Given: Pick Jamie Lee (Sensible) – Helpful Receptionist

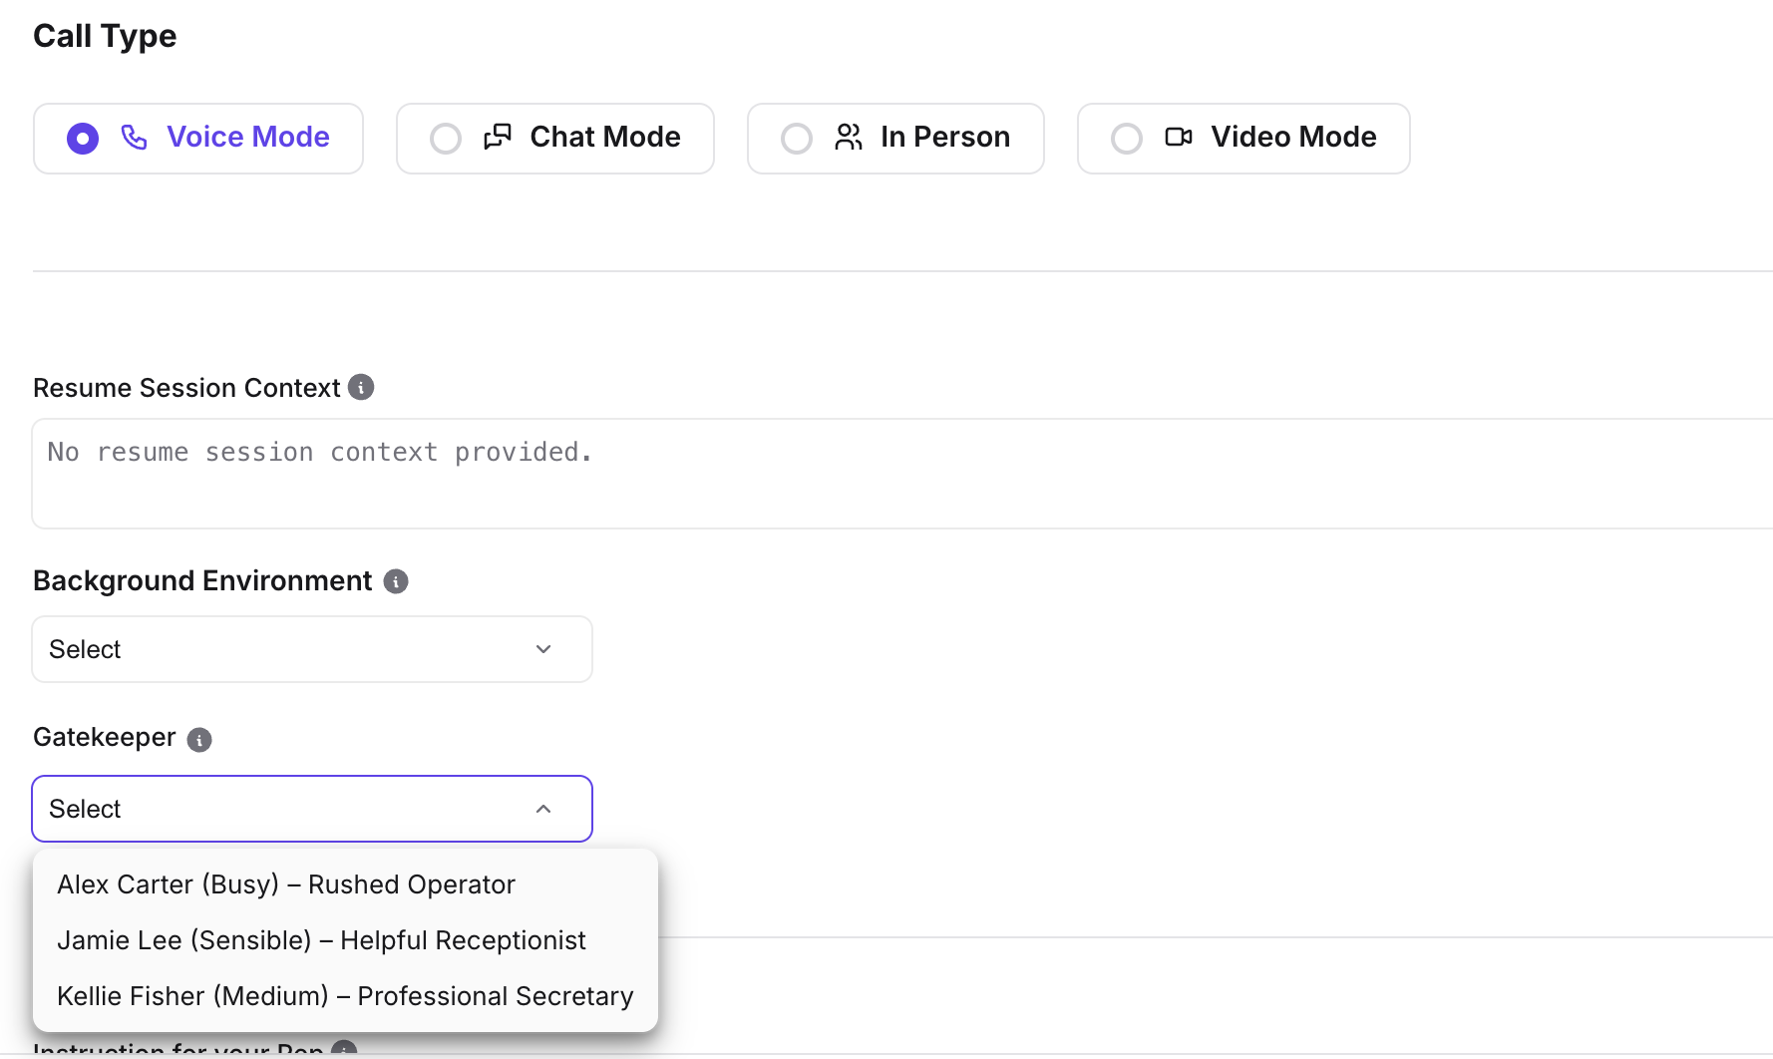Looking at the screenshot, I should 321,940.
